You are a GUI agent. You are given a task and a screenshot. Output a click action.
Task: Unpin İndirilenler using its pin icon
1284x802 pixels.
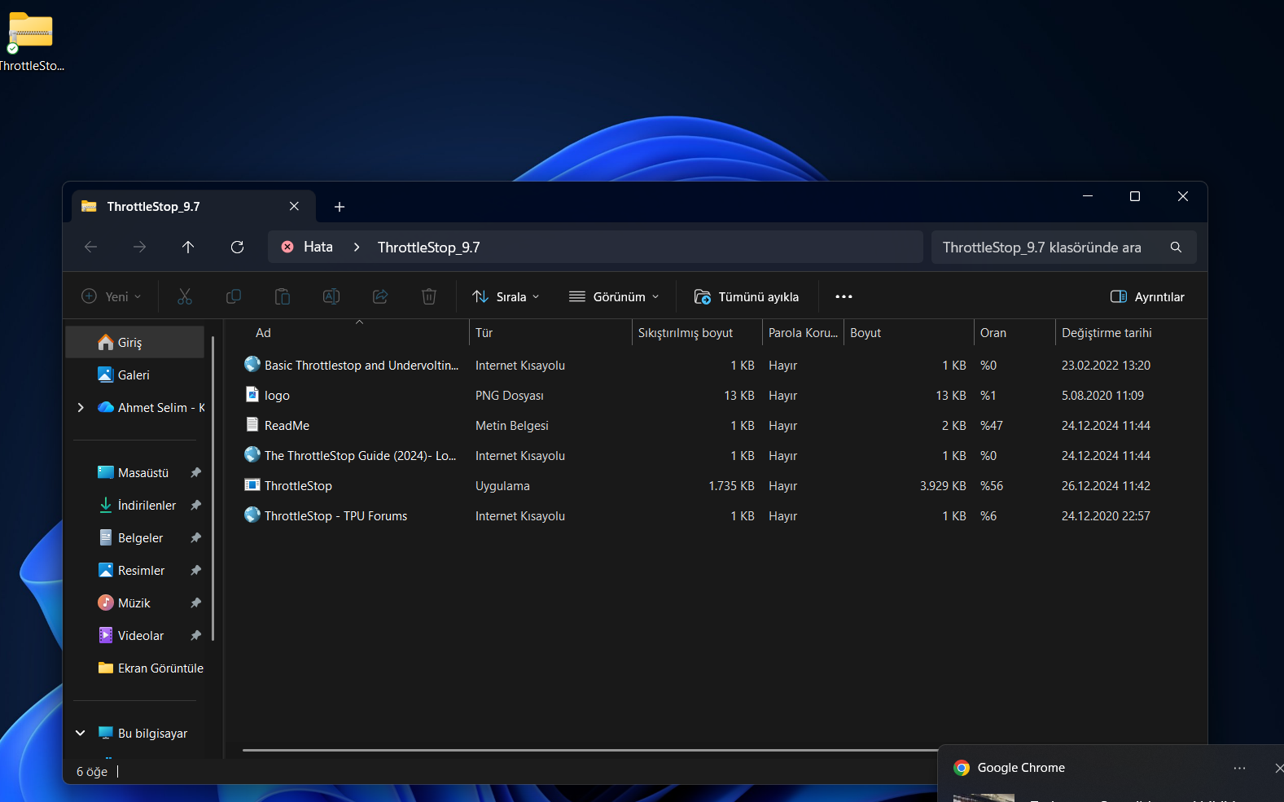click(195, 505)
